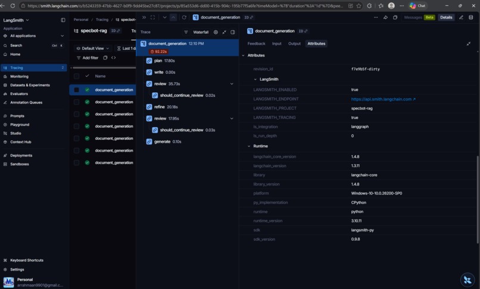The image size is (480, 289).
Task: Copy the specbot-rag project ID
Action: (x=116, y=30)
